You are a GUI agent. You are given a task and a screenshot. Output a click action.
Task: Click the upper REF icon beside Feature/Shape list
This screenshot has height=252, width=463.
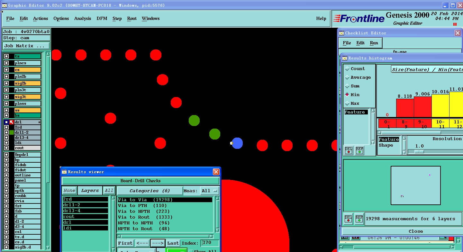click(x=359, y=150)
